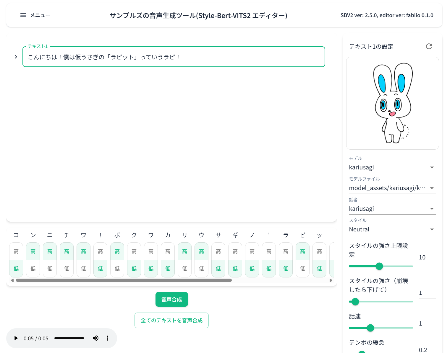Click inside the テキスト1 text input field
The width and height of the screenshot is (447, 353).
click(174, 57)
